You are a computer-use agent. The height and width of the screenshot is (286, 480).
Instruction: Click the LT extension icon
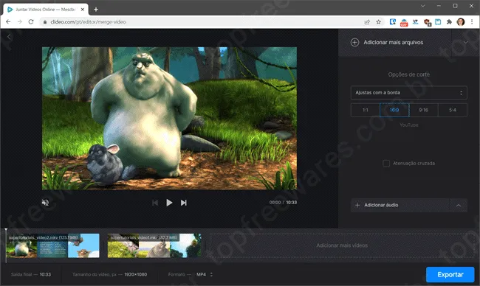coord(416,22)
